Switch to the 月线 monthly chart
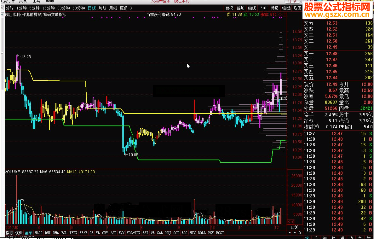Screen dimensions: 374x239 point(113,8)
